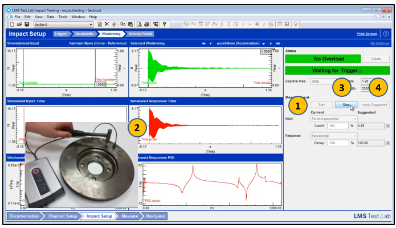Select the Trigger step tab

60,34
